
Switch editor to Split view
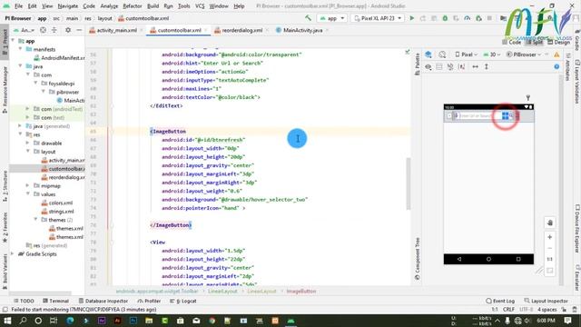[x=534, y=43]
